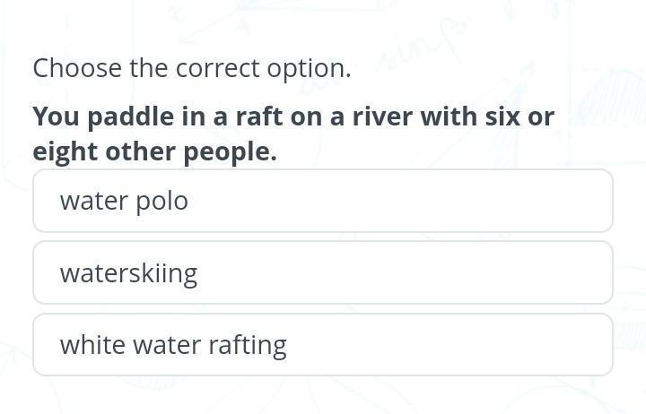This screenshot has height=414, width=646.
Task: Select the "water polo" answer option
Action: tap(322, 201)
